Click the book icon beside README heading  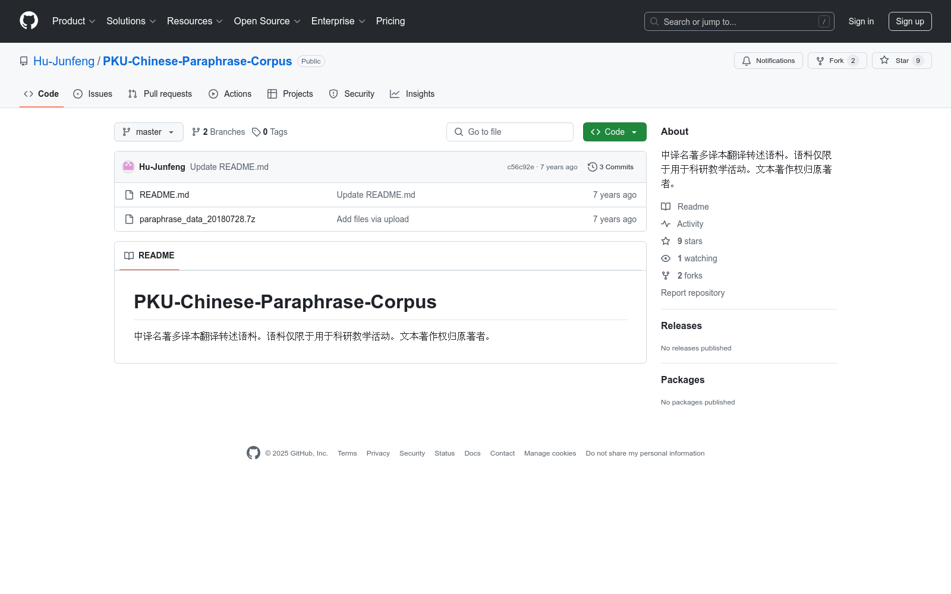(129, 255)
